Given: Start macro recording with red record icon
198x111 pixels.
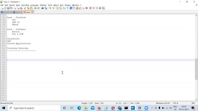Looking at the screenshot, I should coord(90,8).
